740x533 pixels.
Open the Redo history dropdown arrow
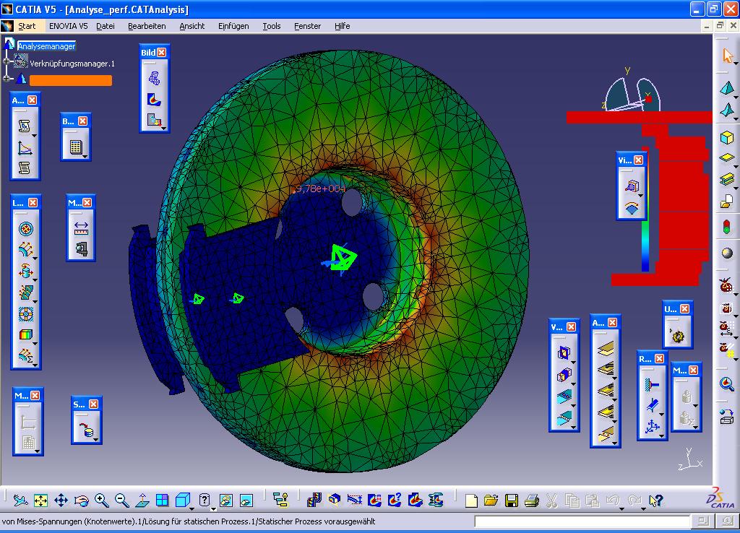point(642,508)
